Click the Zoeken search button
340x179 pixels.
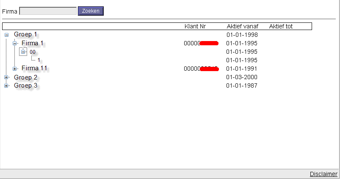[x=91, y=11]
